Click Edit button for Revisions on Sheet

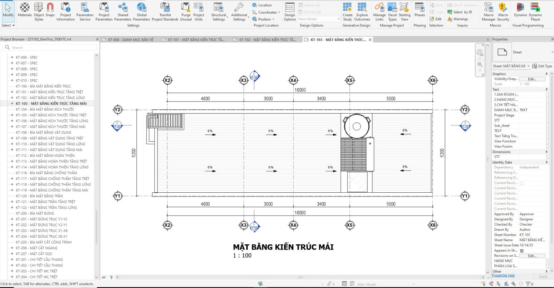point(532,256)
